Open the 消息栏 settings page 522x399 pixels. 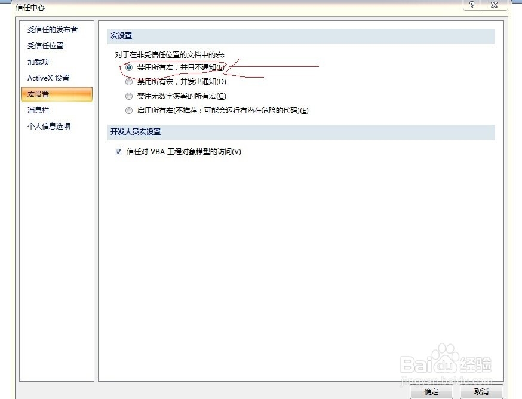pos(38,110)
